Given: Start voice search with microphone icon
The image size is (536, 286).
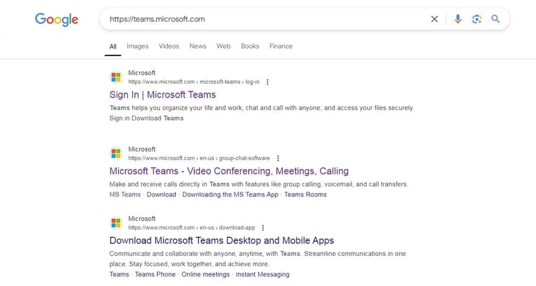Looking at the screenshot, I should [457, 19].
